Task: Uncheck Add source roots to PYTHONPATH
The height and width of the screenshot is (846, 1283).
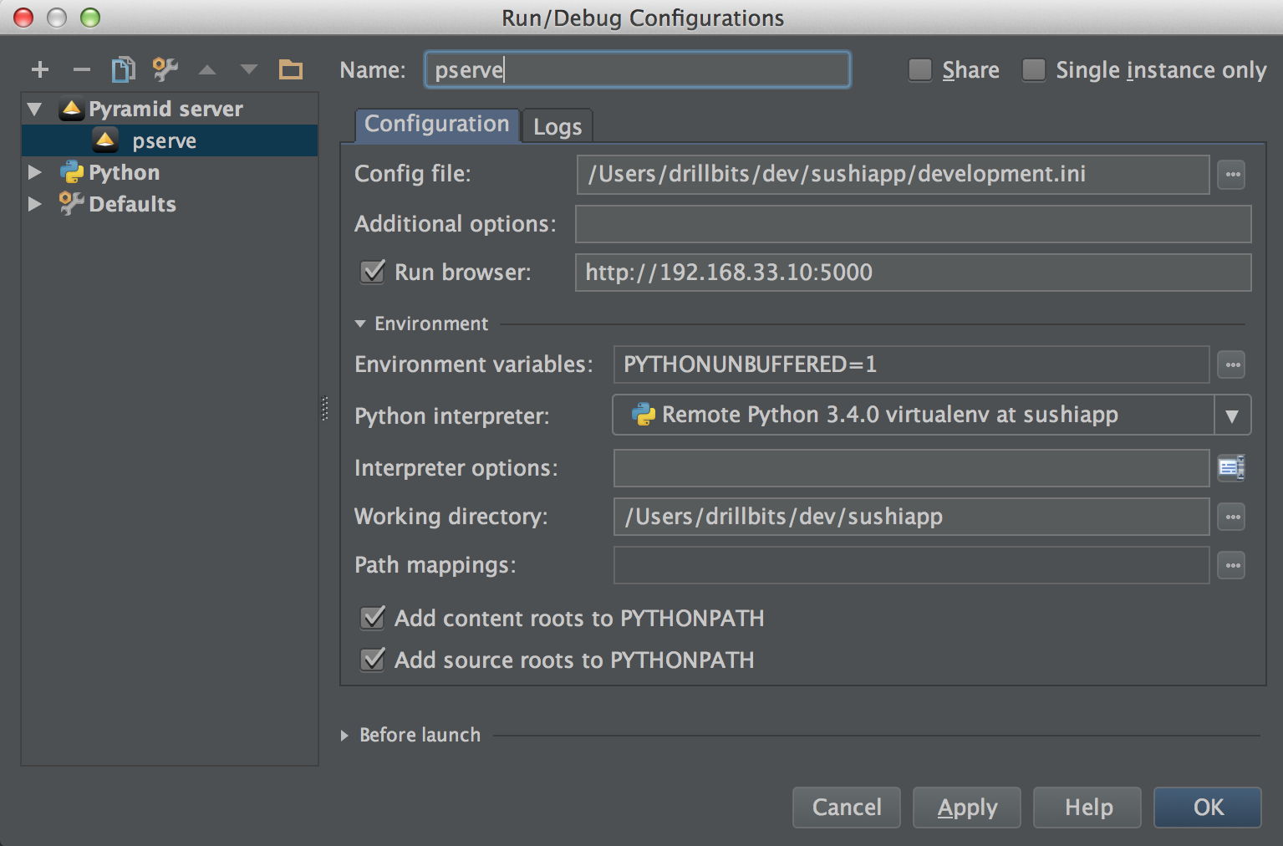Action: (x=372, y=660)
